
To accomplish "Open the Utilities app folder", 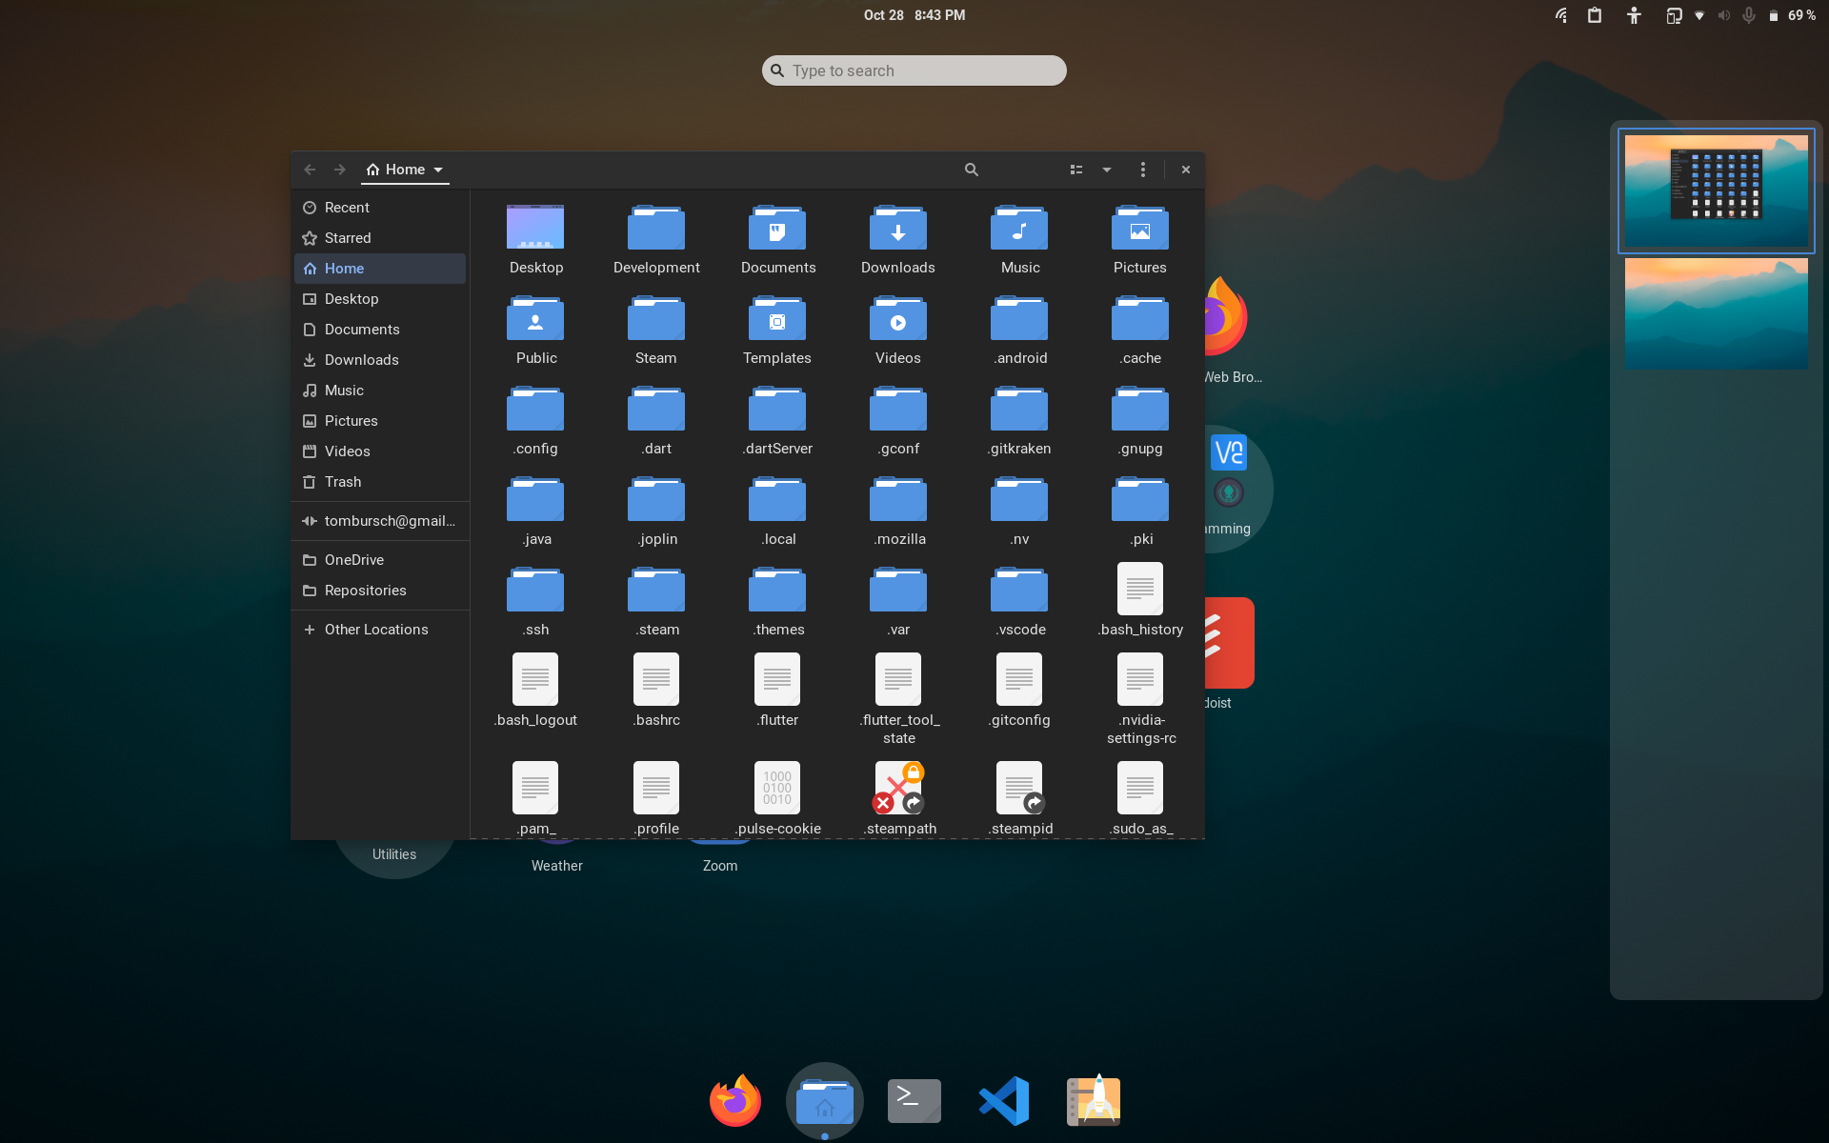I will (394, 854).
